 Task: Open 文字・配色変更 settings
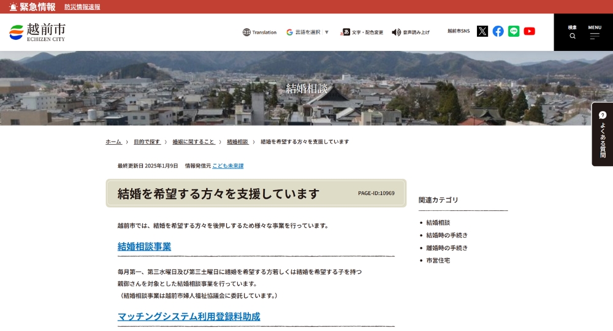click(x=362, y=32)
